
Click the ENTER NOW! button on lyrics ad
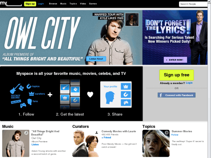point(175,60)
